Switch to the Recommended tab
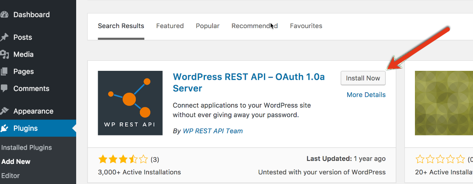This screenshot has height=184, width=473. (x=255, y=26)
